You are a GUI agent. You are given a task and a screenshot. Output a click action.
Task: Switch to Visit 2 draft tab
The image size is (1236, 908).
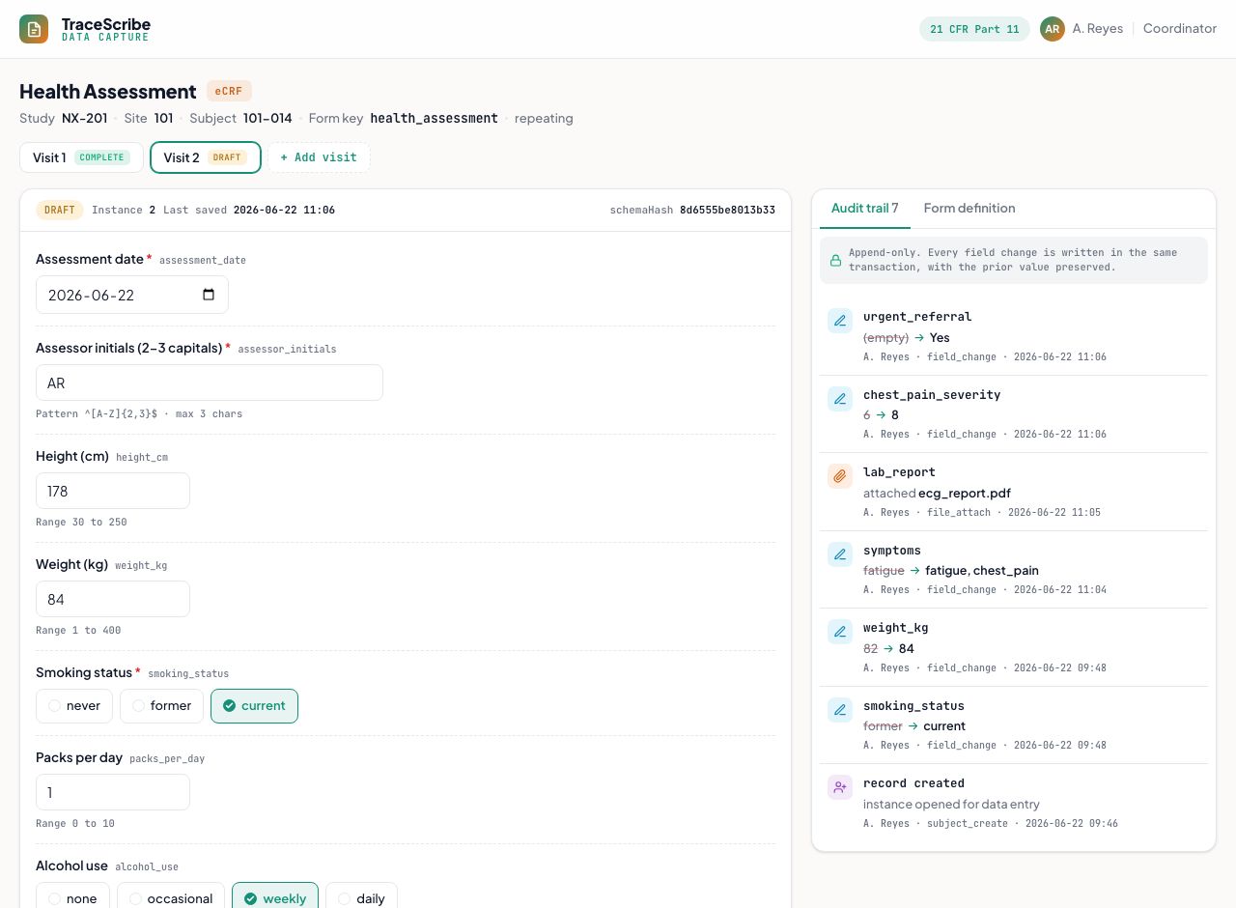click(x=206, y=157)
